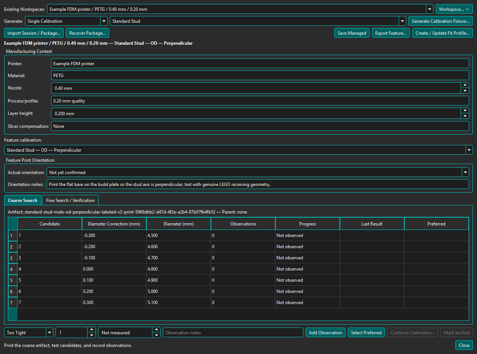Switch to Fine Search / Verification tab
The width and height of the screenshot is (477, 354).
pyautogui.click(x=70, y=200)
